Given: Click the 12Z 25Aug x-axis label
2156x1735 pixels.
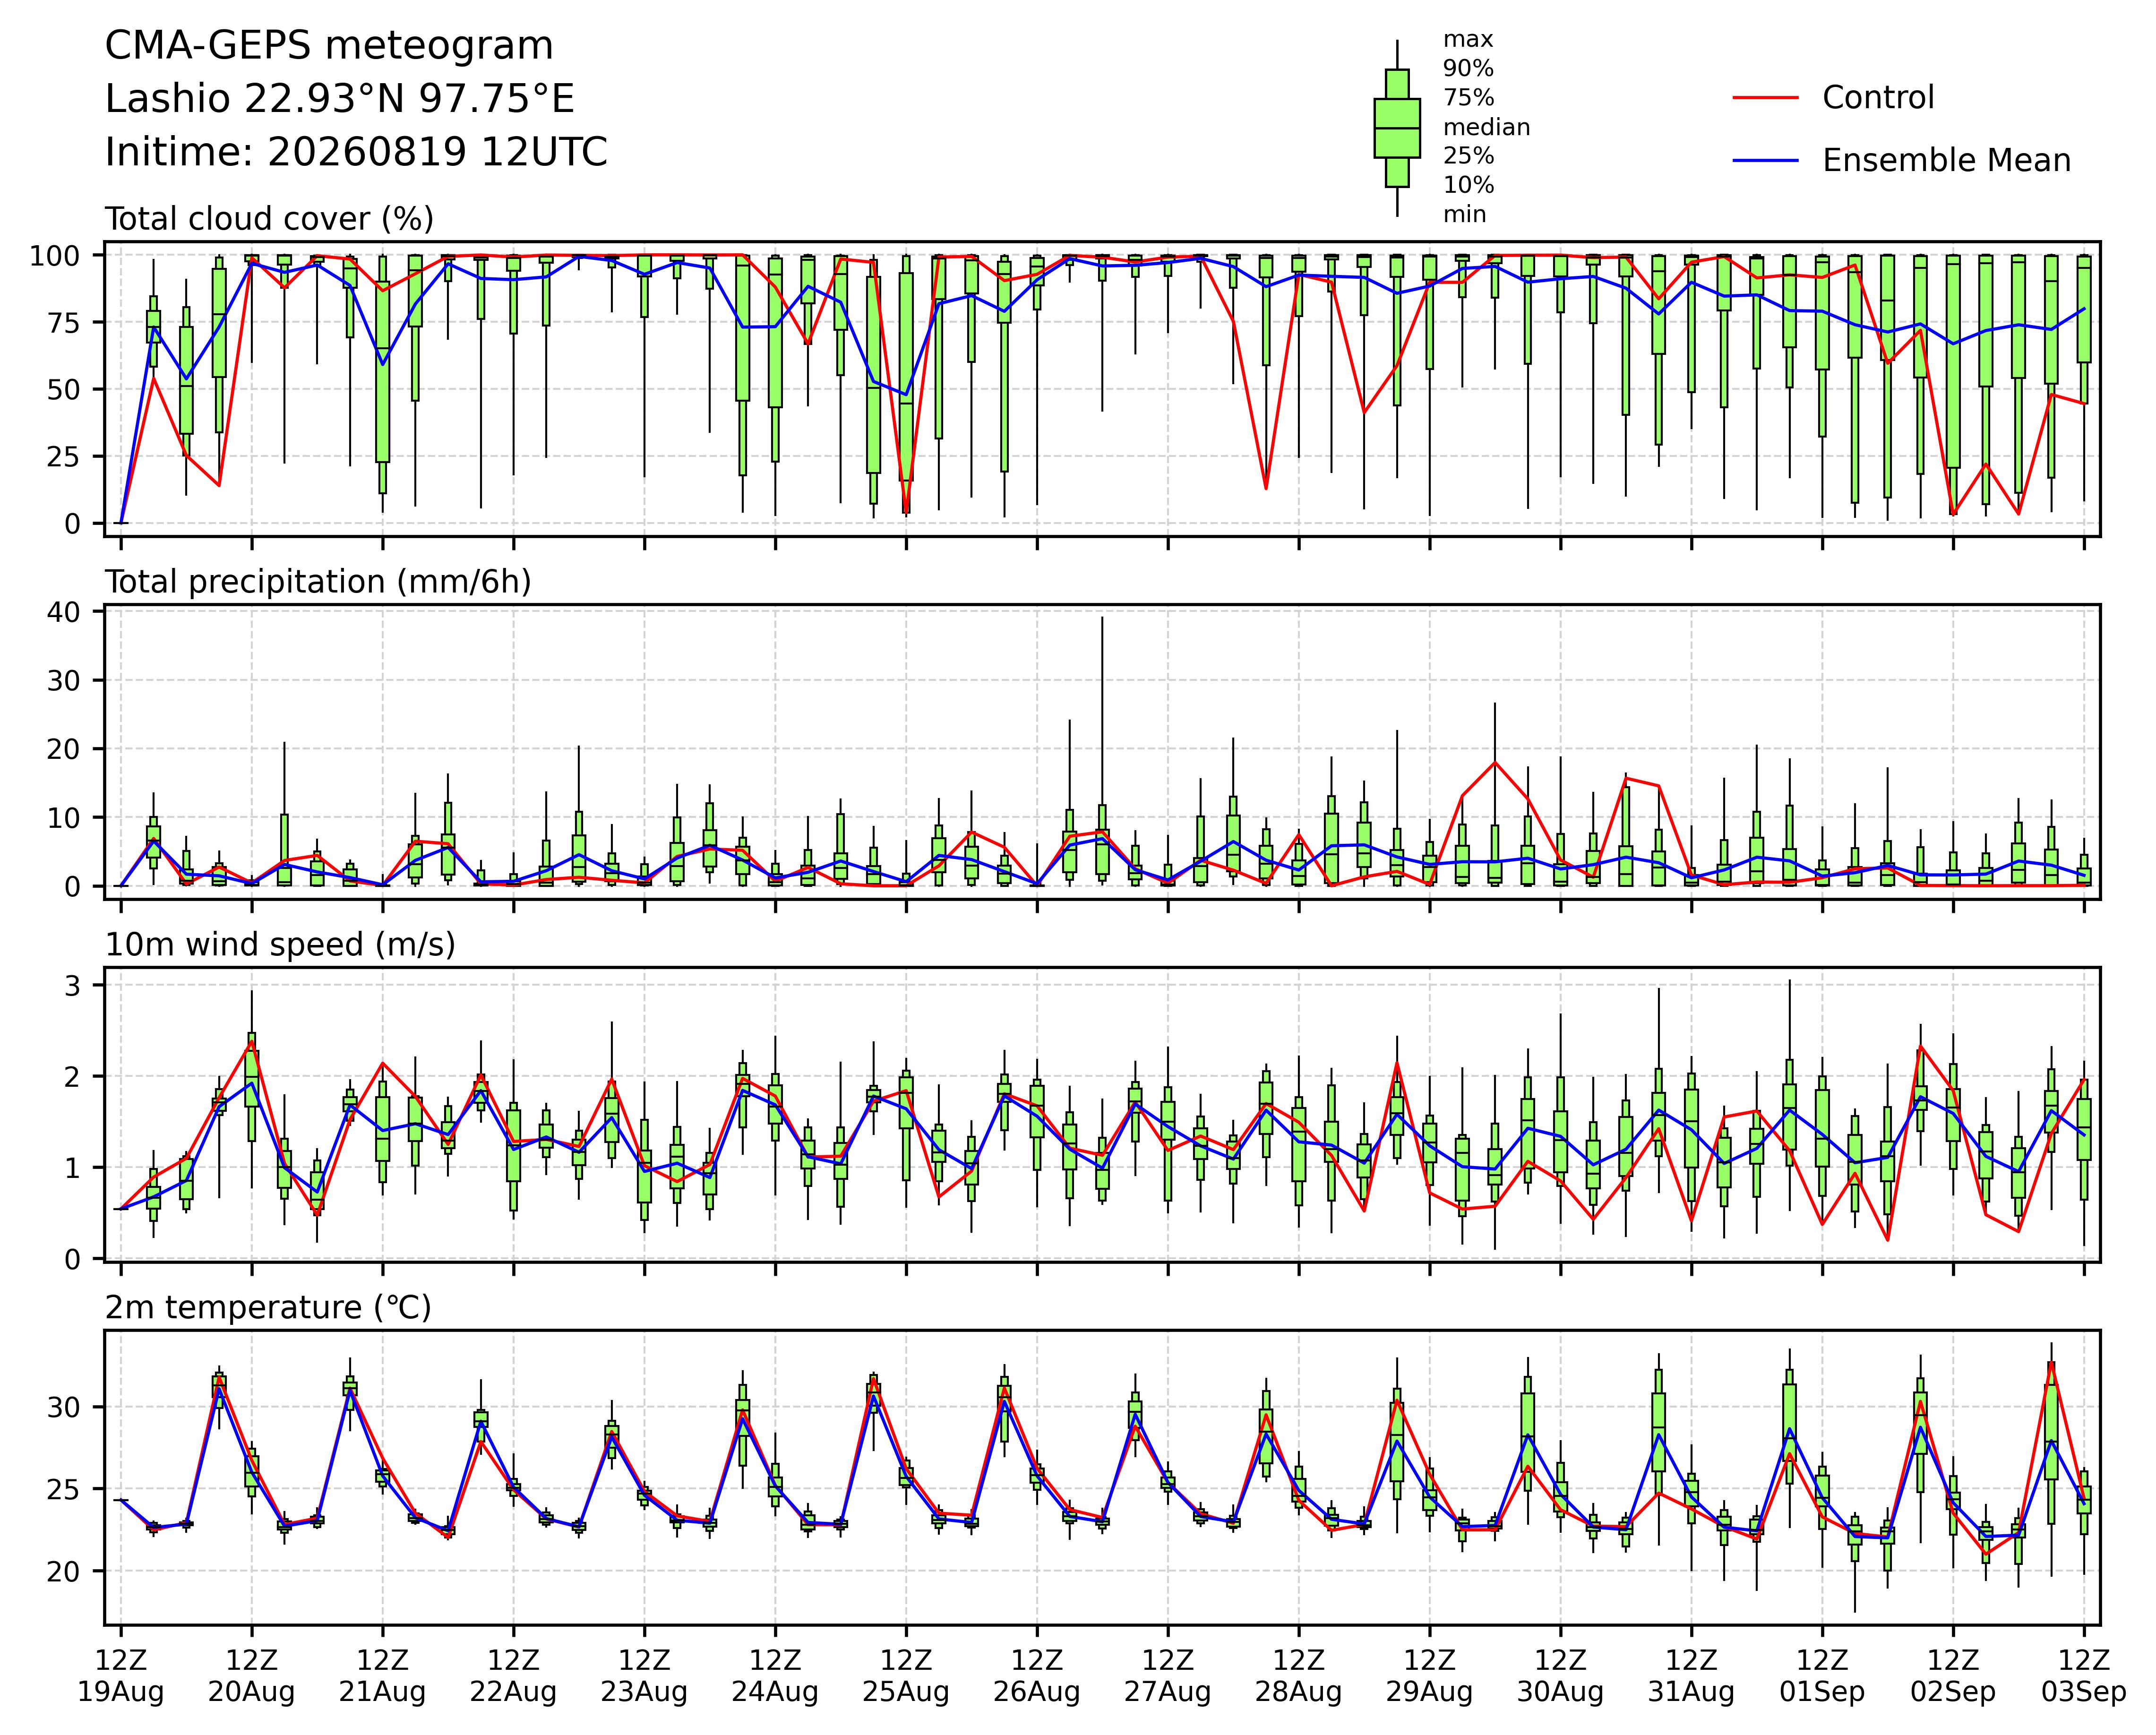Looking at the screenshot, I should [x=906, y=1677].
